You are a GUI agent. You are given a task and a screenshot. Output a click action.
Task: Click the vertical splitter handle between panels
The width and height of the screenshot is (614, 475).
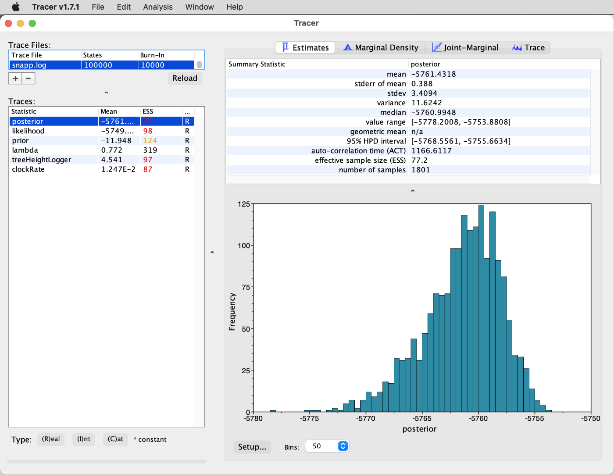tap(212, 253)
